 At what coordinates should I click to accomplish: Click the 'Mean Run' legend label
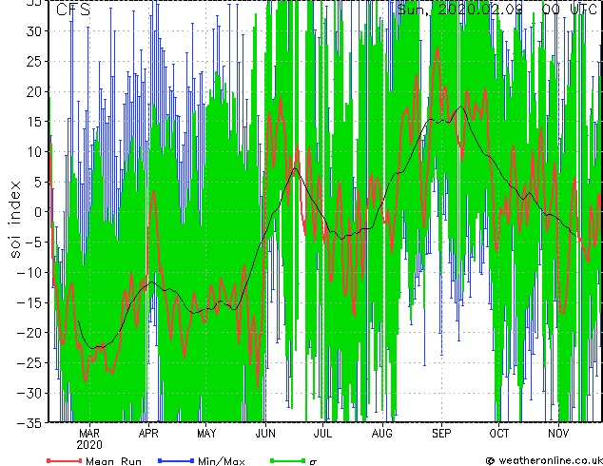coord(113,461)
